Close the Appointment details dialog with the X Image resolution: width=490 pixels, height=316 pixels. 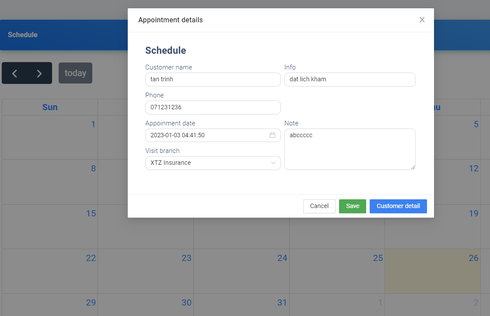[422, 20]
